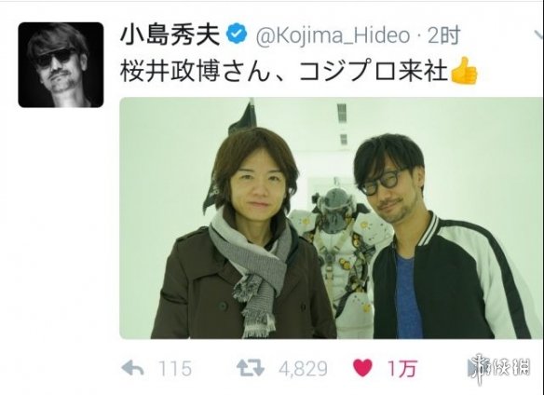Image resolution: width=544 pixels, height=395 pixels.
Task: Click the retweet arrows icon
Action: (251, 368)
